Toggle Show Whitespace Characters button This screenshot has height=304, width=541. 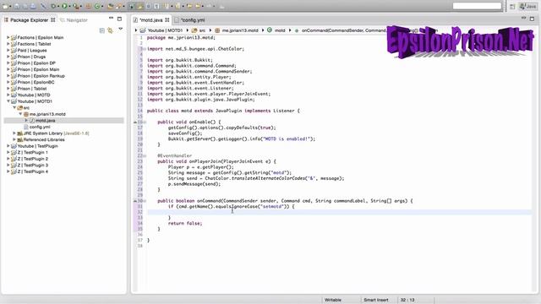click(x=156, y=6)
